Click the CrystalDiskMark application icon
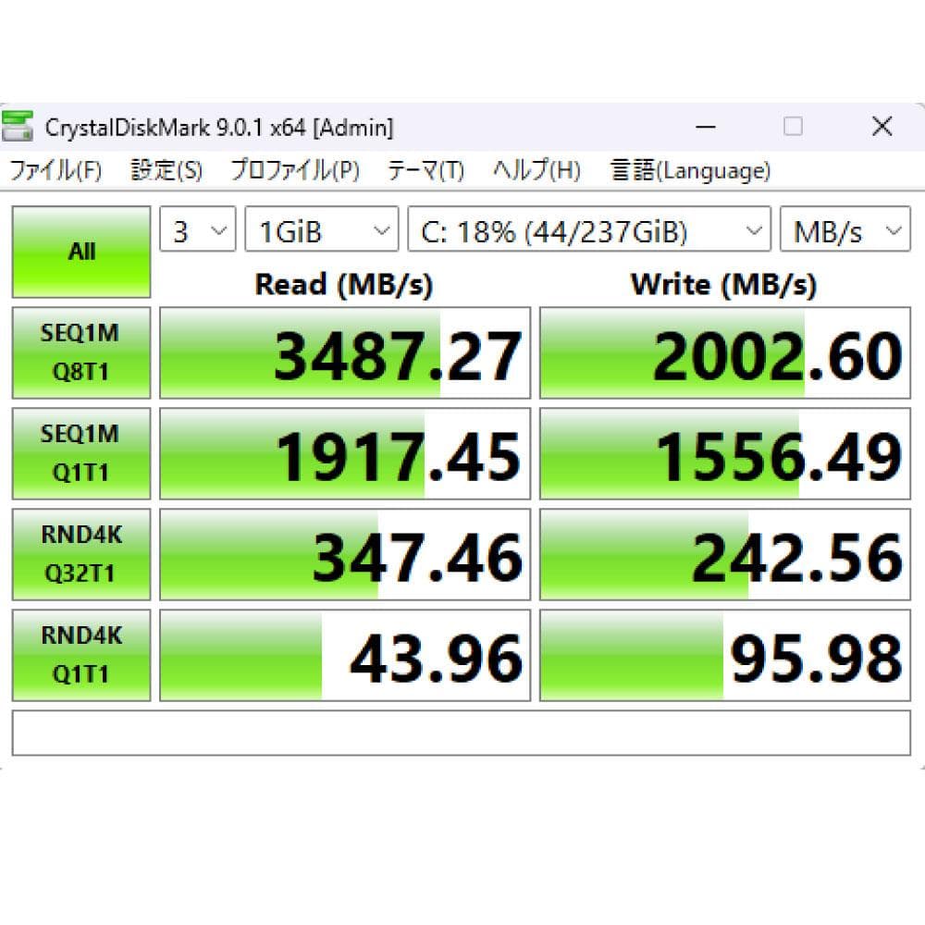This screenshot has height=925, width=925. coord(18,126)
